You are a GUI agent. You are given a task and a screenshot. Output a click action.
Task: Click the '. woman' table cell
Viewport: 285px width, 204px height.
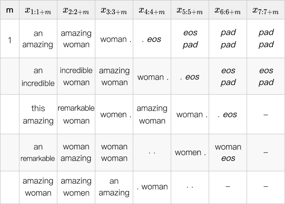[x=152, y=187]
